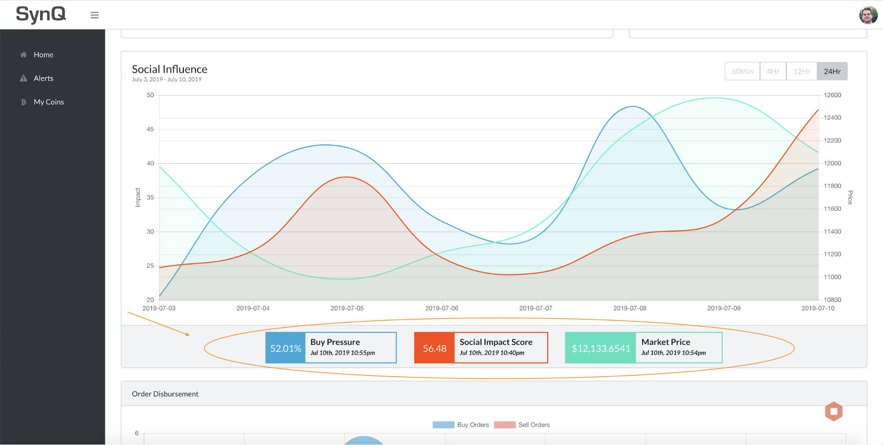Click the 2019-07-07 x-axis label

coord(536,308)
